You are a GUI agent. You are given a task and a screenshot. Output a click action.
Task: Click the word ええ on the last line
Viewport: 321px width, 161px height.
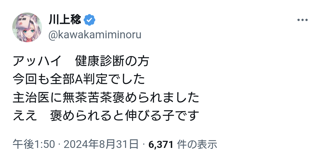(x=25, y=116)
